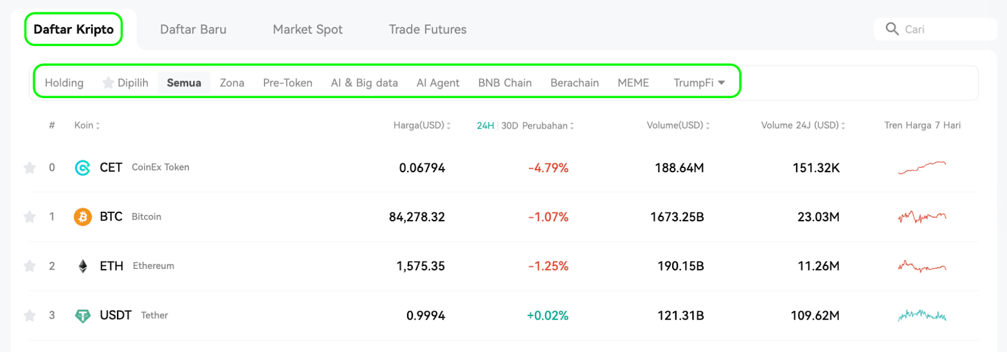Toggle the favorite star for ETH

(30, 266)
